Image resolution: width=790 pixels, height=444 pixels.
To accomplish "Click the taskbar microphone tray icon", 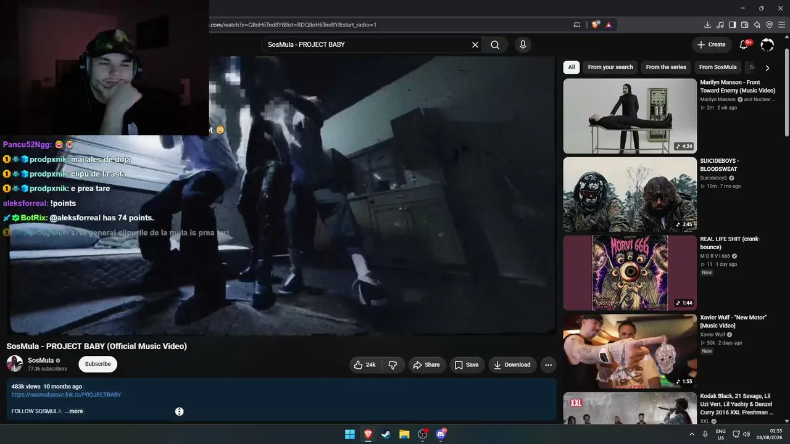I will (x=705, y=434).
